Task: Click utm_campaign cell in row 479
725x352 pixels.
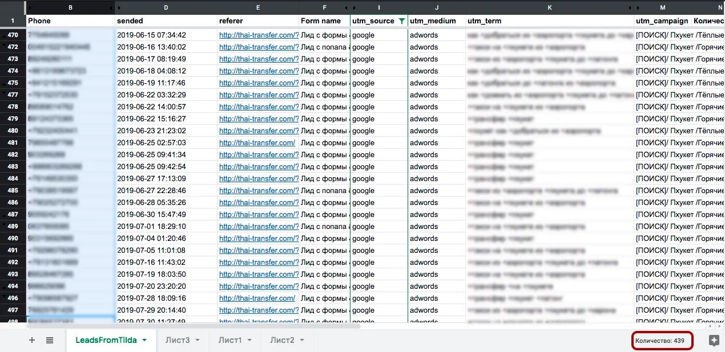Action: click(x=662, y=118)
